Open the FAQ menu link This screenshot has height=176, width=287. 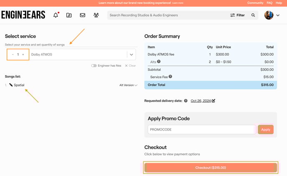point(269,3)
